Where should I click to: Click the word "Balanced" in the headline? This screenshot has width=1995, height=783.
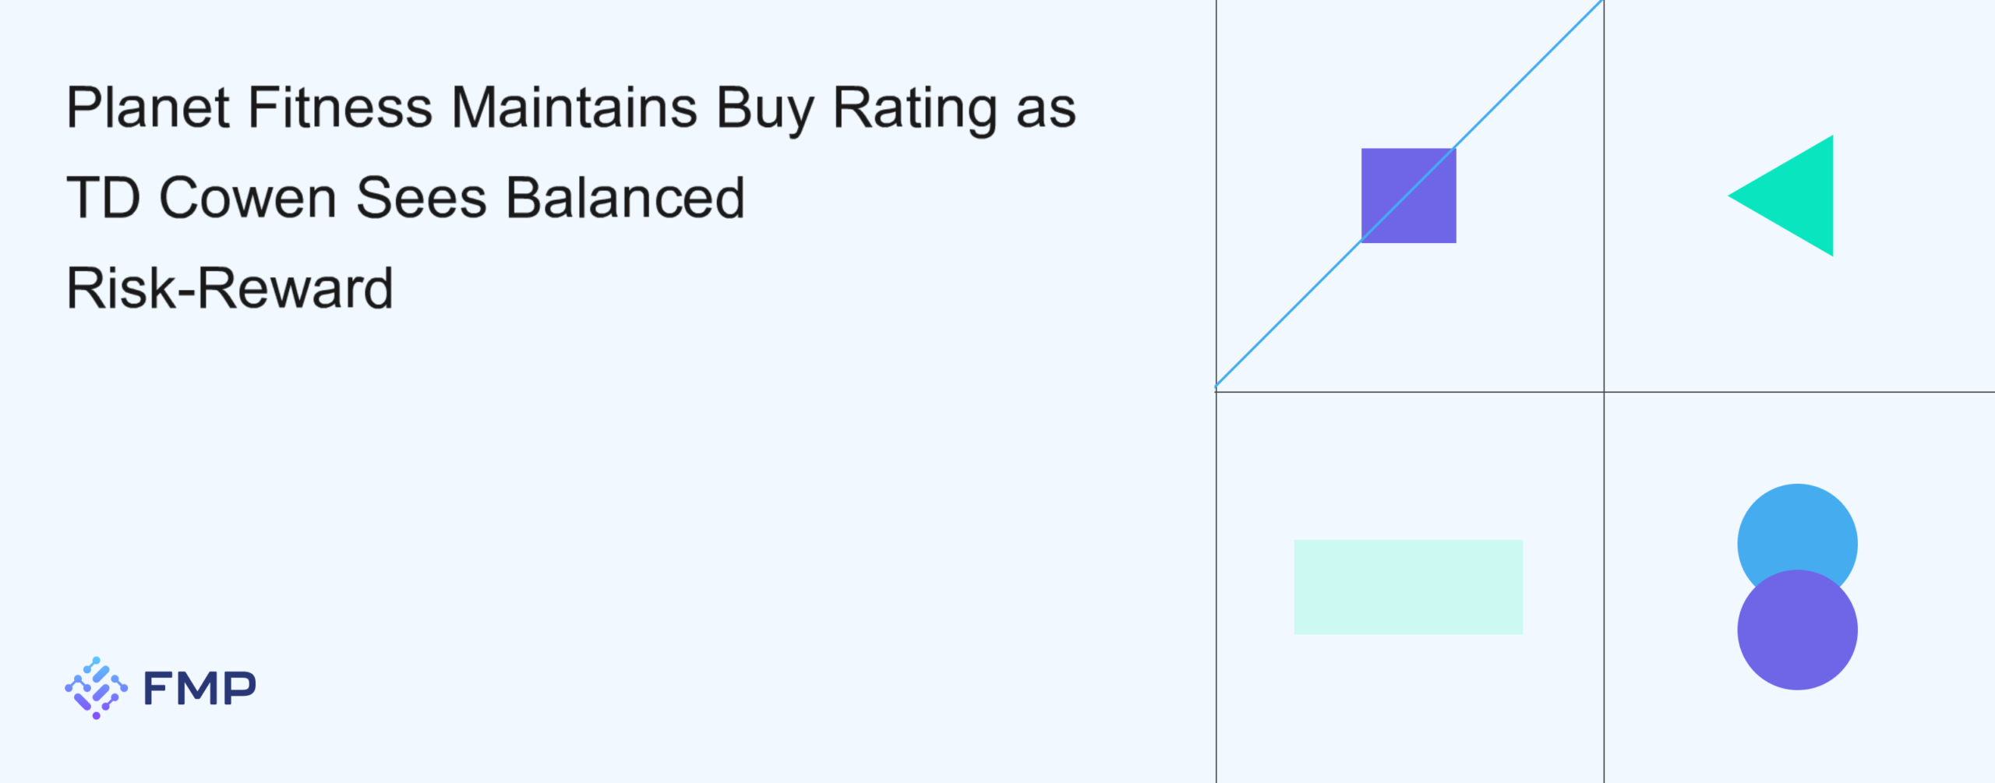(626, 198)
